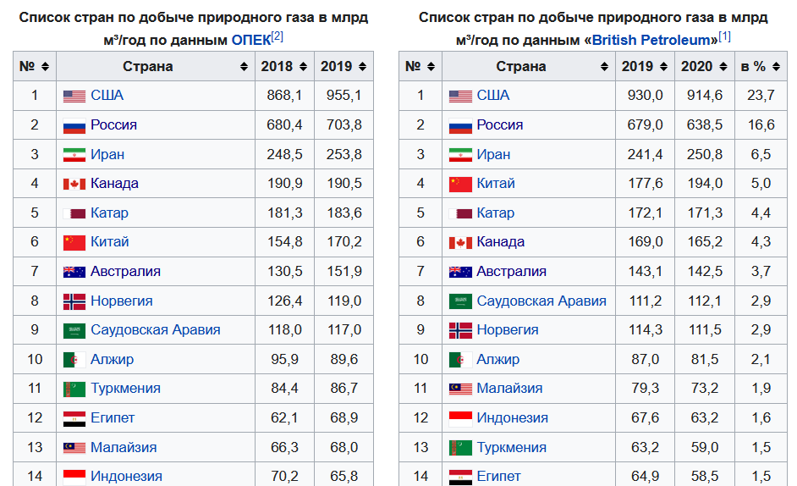The width and height of the screenshot is (797, 486).
Task: Click the Norway flag in the OPEC table
Action: [74, 301]
